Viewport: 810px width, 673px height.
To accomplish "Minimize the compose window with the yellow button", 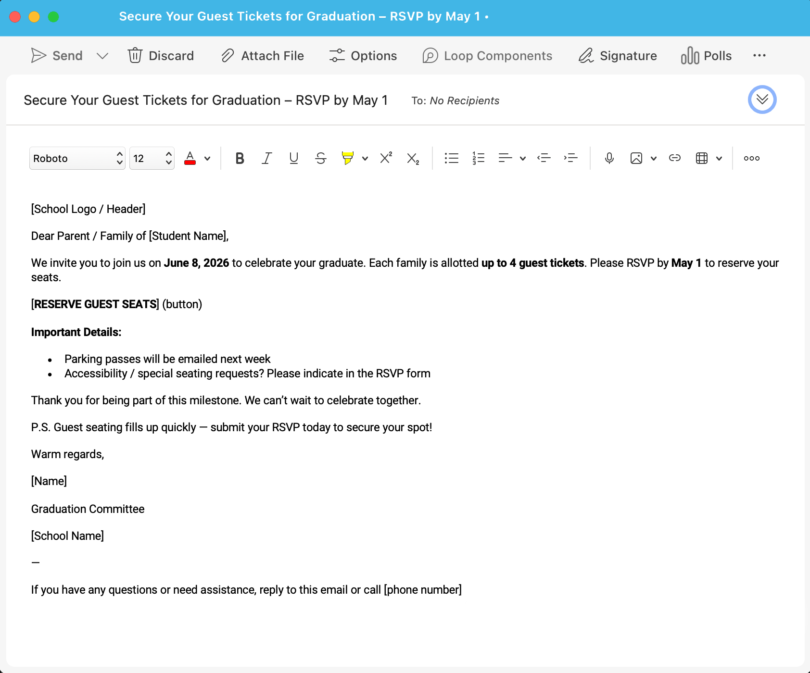I will coord(34,17).
